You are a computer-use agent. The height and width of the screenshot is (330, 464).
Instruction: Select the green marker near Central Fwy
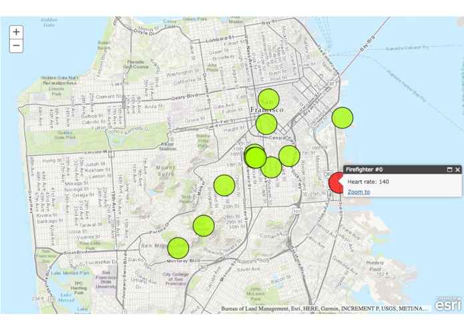click(x=266, y=124)
